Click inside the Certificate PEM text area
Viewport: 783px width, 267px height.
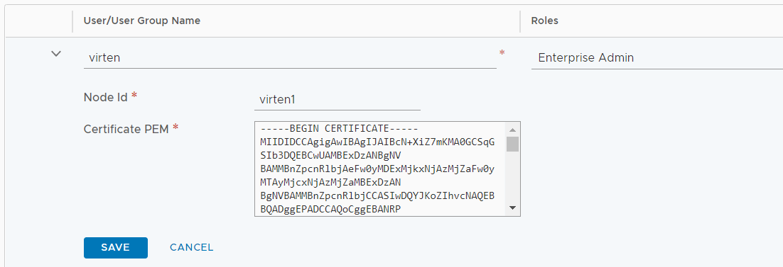(x=379, y=169)
